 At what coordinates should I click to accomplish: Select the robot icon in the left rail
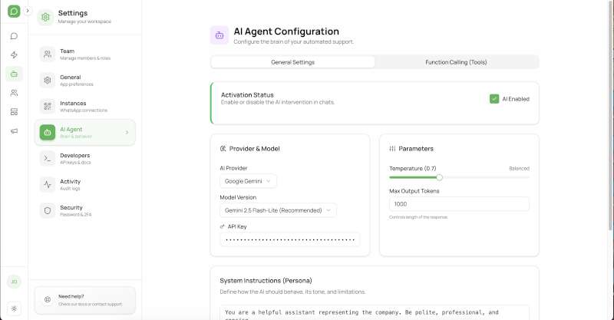point(14,74)
